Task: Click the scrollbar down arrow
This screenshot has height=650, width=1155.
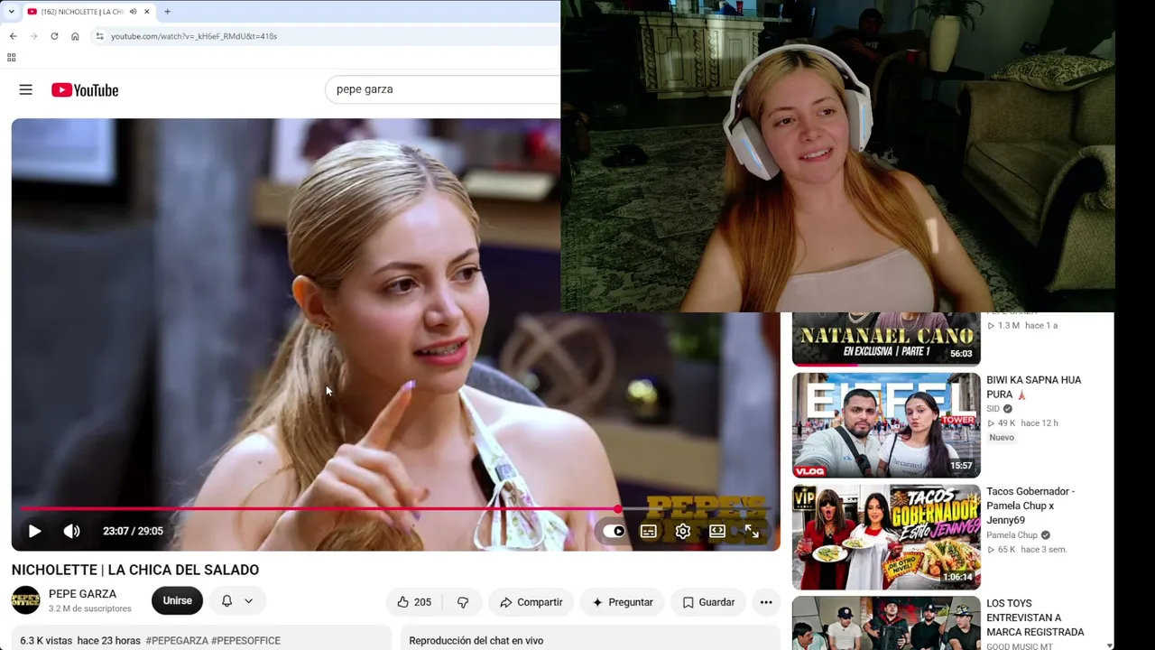Action: click(1110, 645)
